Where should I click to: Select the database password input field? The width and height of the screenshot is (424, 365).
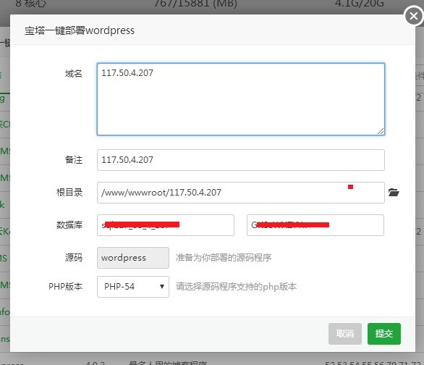pyautogui.click(x=315, y=225)
